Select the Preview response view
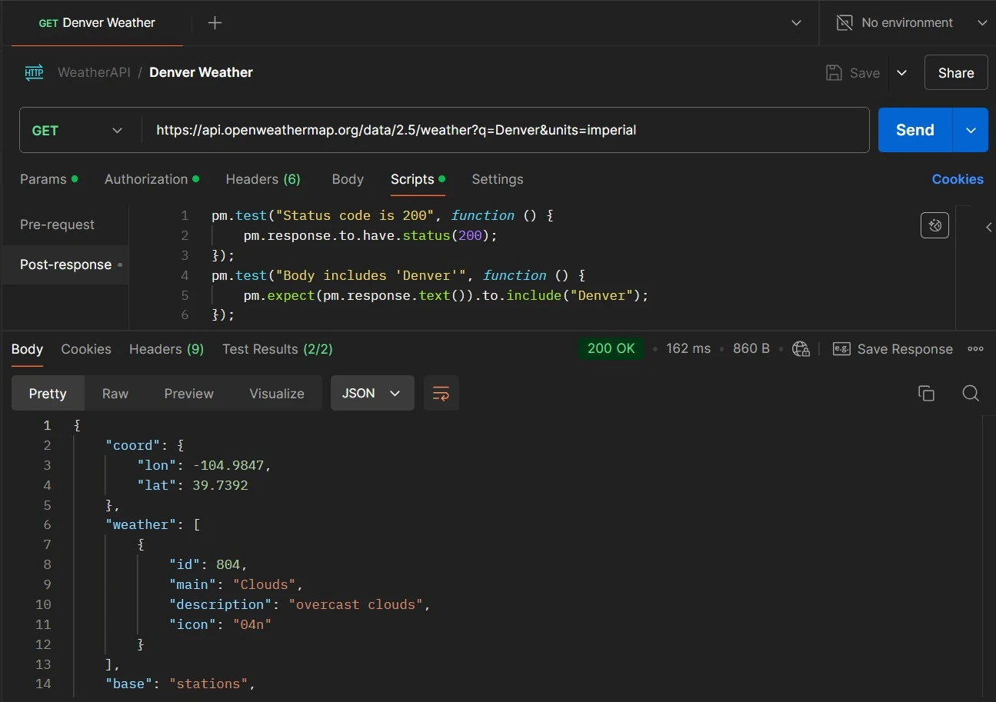 pos(188,394)
